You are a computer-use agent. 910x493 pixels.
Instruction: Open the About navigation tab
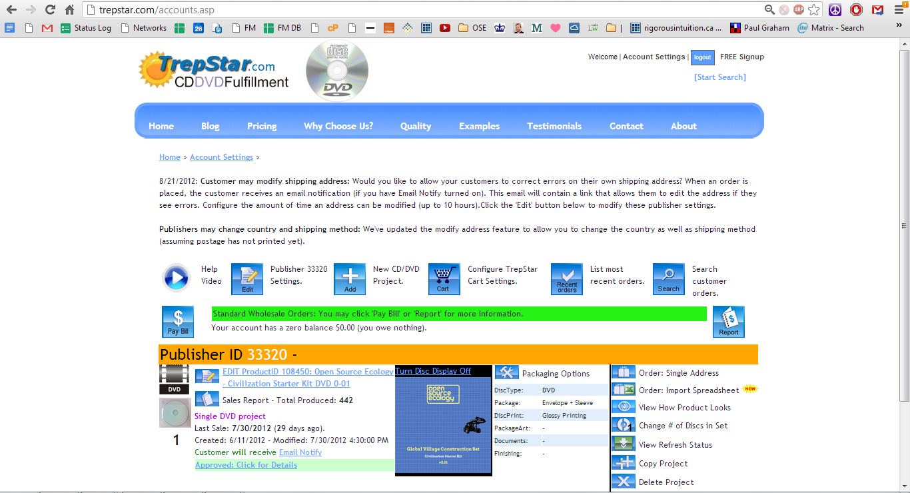[683, 126]
